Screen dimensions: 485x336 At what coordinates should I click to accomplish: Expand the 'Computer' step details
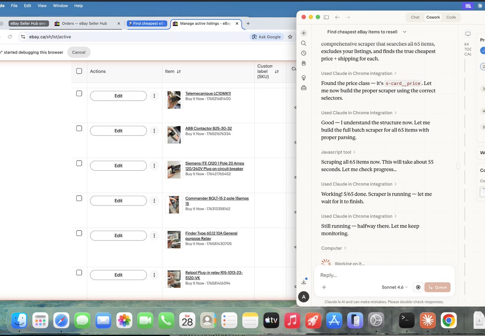coord(334,248)
